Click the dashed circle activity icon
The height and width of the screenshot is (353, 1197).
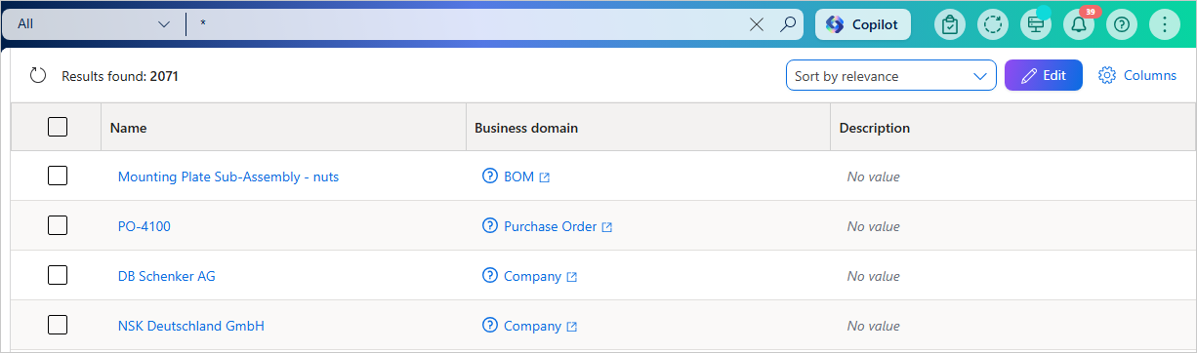click(993, 24)
